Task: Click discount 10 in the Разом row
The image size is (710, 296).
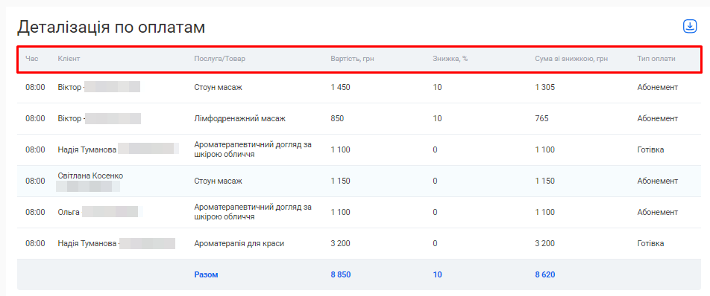Action: pos(437,274)
